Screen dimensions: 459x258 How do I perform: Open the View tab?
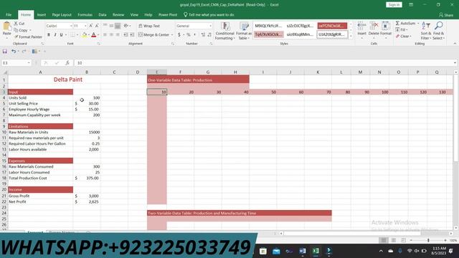134,14
